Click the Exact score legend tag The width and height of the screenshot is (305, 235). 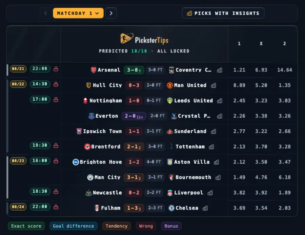[x=26, y=226]
